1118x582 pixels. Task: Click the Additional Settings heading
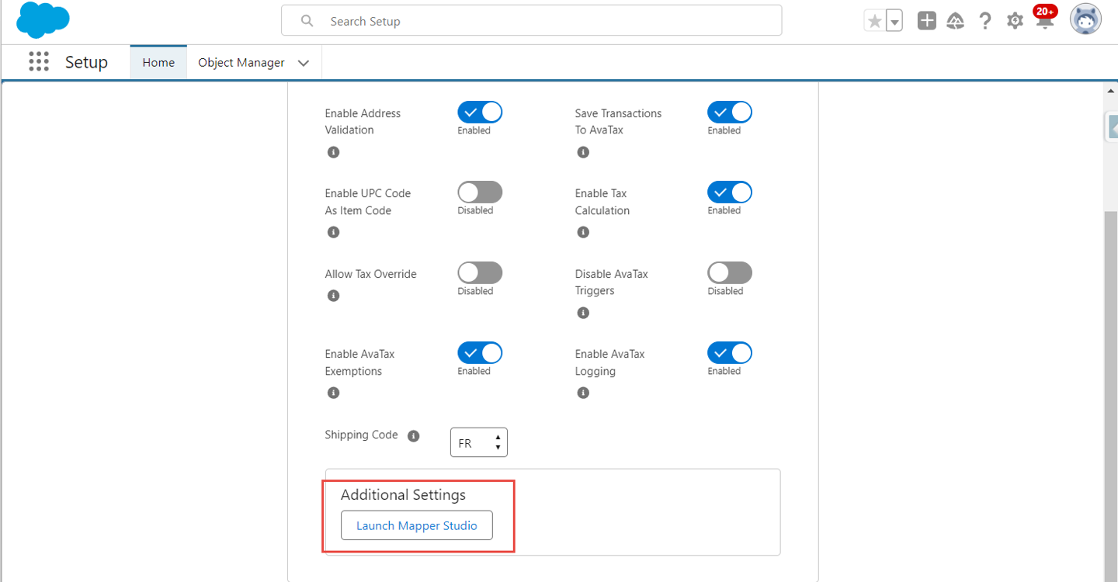coord(403,494)
